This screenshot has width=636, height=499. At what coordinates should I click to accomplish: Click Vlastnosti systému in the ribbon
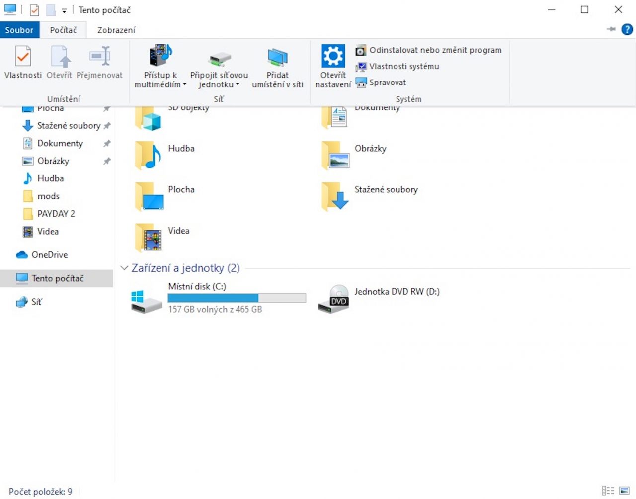coord(403,66)
